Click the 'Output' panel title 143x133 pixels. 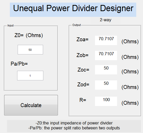point(77,25)
